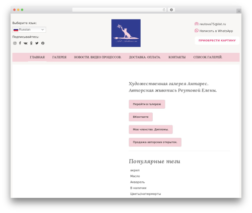Minimize the window with yellow button
The width and height of the screenshot is (252, 213).
(18, 10)
